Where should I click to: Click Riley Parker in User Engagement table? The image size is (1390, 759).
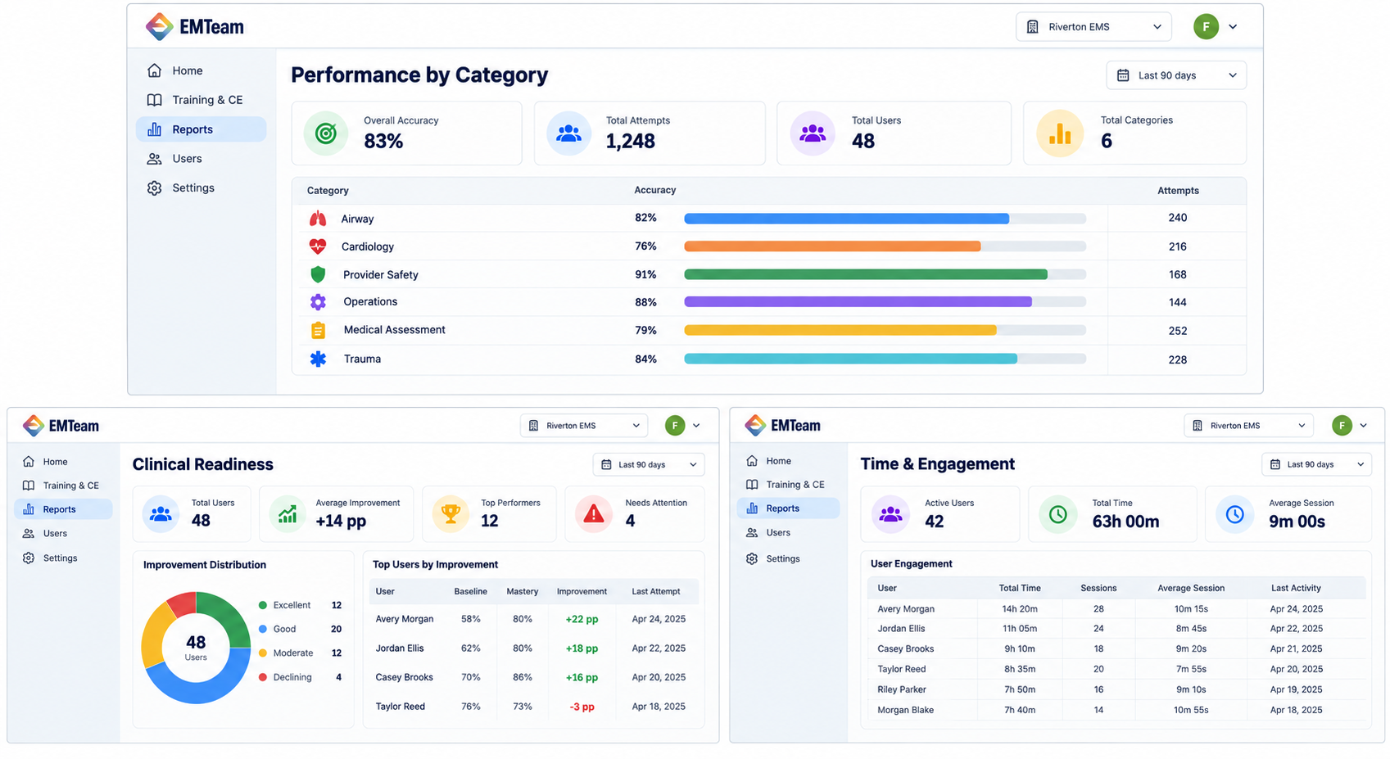(902, 689)
